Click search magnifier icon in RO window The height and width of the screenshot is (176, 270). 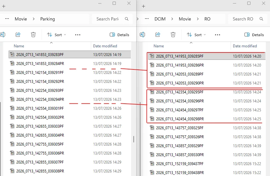click(261, 19)
